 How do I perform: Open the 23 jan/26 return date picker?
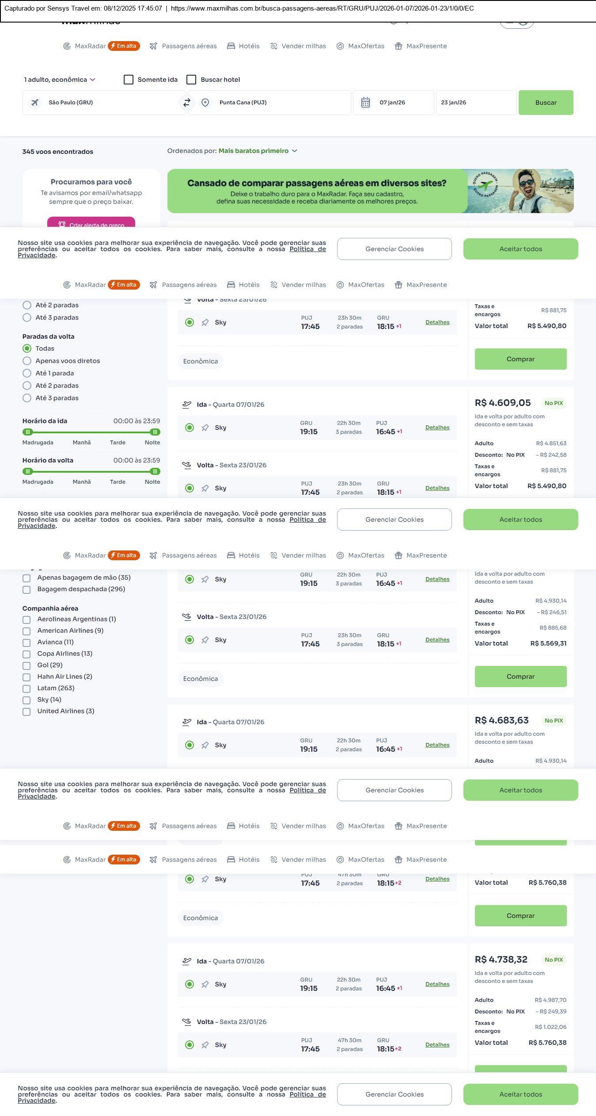click(475, 103)
